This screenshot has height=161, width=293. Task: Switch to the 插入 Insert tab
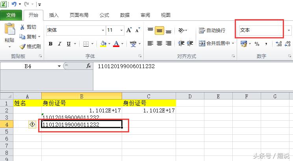(x=54, y=15)
